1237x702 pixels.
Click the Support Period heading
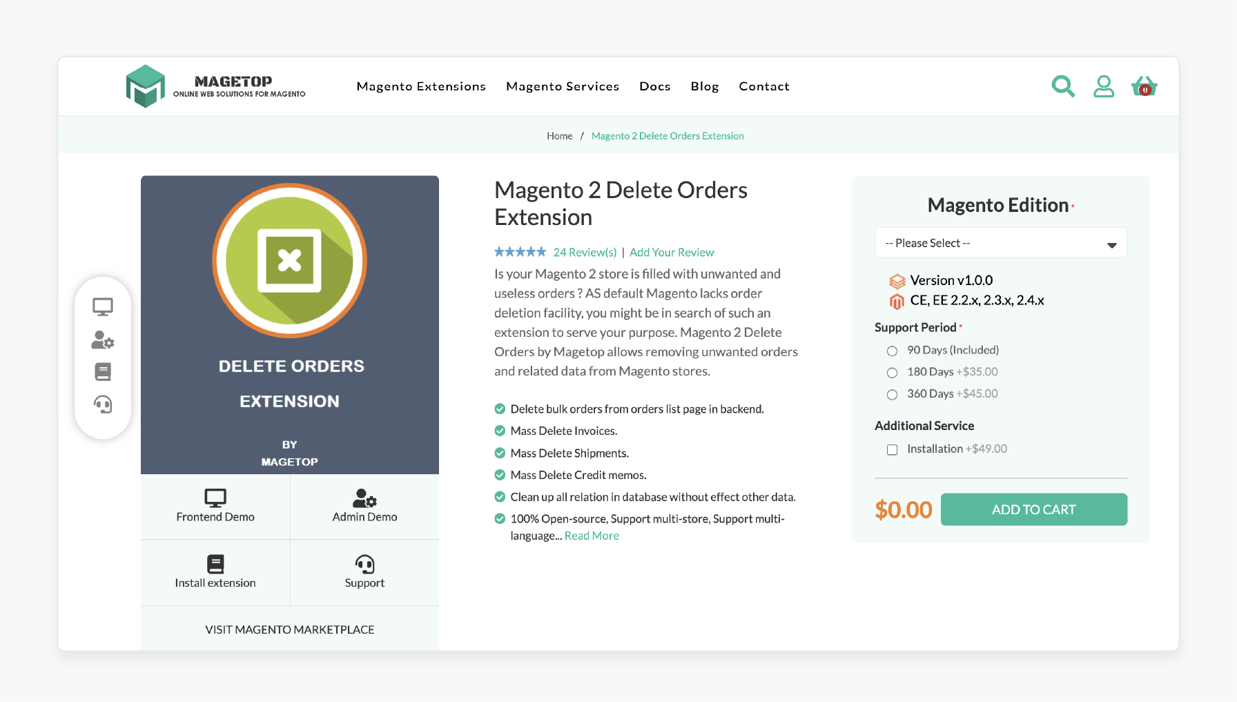(x=915, y=327)
